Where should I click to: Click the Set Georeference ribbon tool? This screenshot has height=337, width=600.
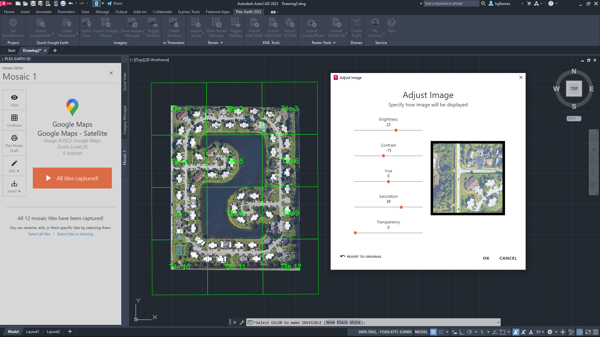pyautogui.click(x=13, y=28)
